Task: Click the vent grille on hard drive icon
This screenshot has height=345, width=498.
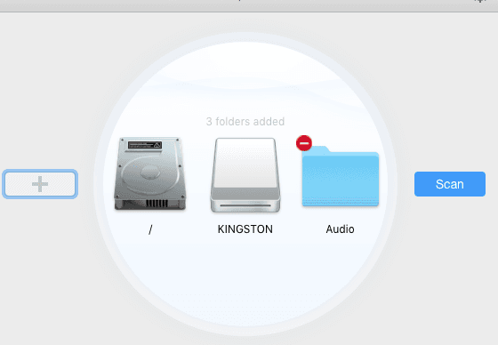Action: [157, 204]
